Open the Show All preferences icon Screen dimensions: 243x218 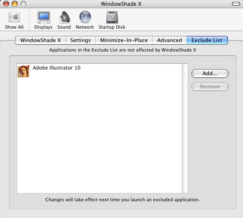point(14,17)
